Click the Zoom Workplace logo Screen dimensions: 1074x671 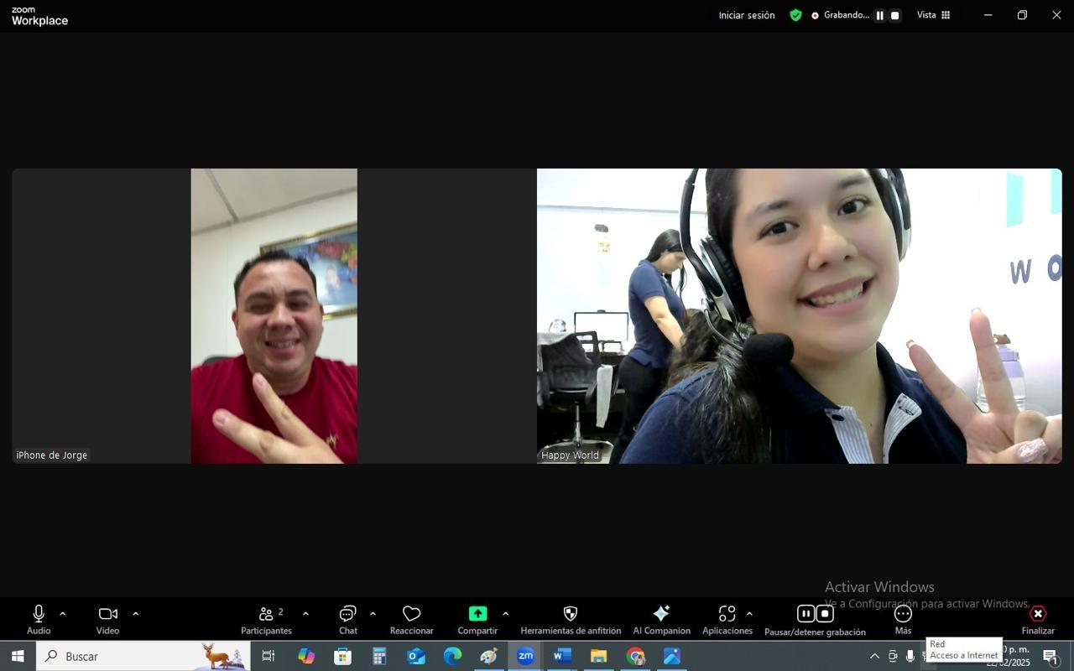(x=39, y=16)
